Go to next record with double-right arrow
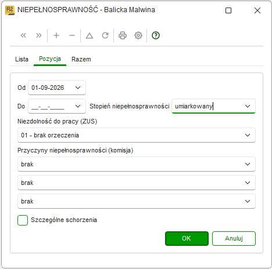 [39, 35]
